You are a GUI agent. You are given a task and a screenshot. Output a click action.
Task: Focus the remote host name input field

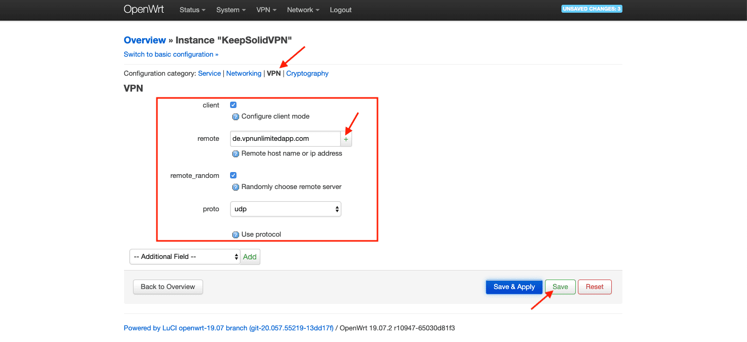(x=285, y=139)
